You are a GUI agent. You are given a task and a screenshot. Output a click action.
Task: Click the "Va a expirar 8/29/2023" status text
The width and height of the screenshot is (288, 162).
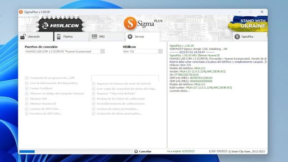pos(181,151)
